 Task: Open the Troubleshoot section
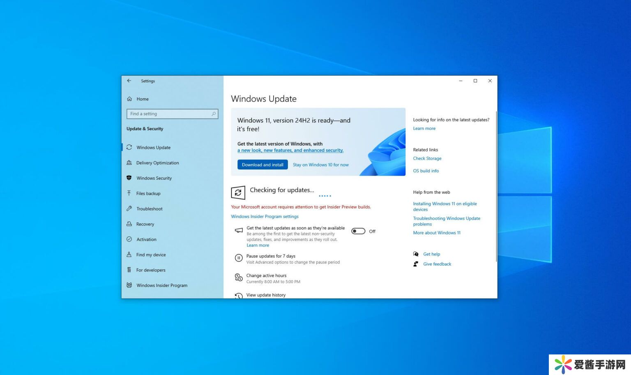(150, 209)
